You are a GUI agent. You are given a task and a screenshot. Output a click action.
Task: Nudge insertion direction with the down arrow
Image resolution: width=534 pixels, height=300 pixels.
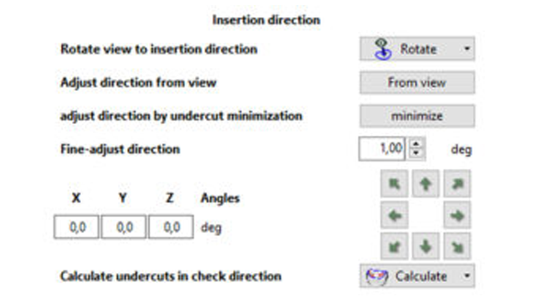[425, 246]
